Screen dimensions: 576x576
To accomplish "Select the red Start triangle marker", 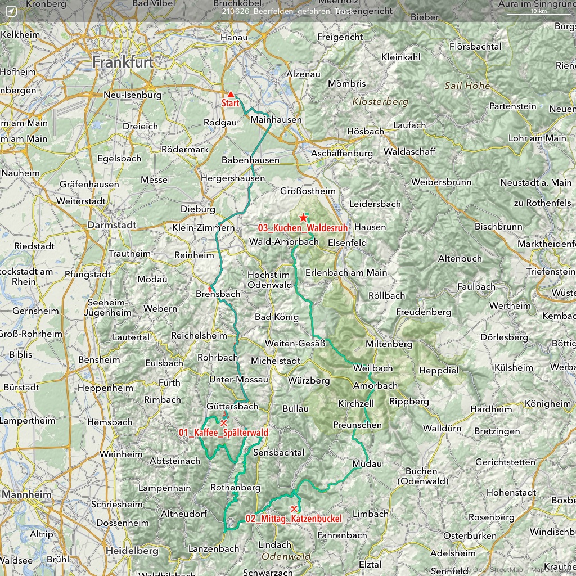I will tap(230, 94).
